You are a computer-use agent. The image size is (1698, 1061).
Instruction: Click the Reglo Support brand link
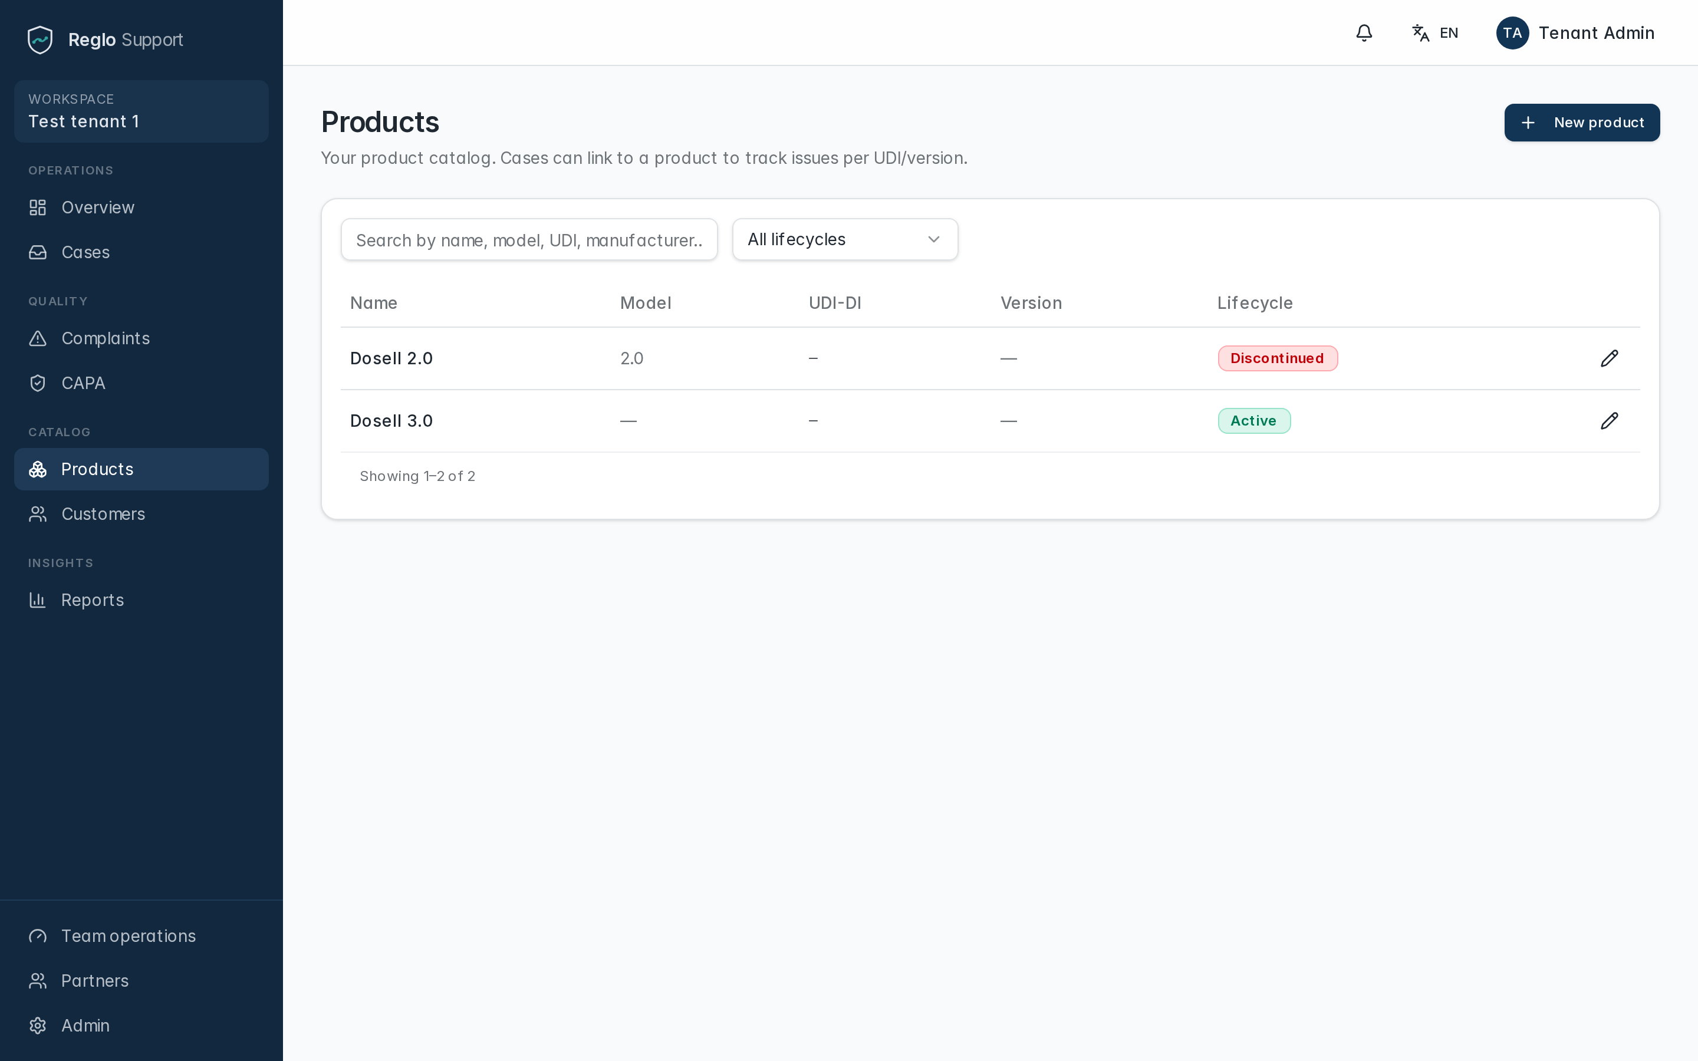[106, 40]
